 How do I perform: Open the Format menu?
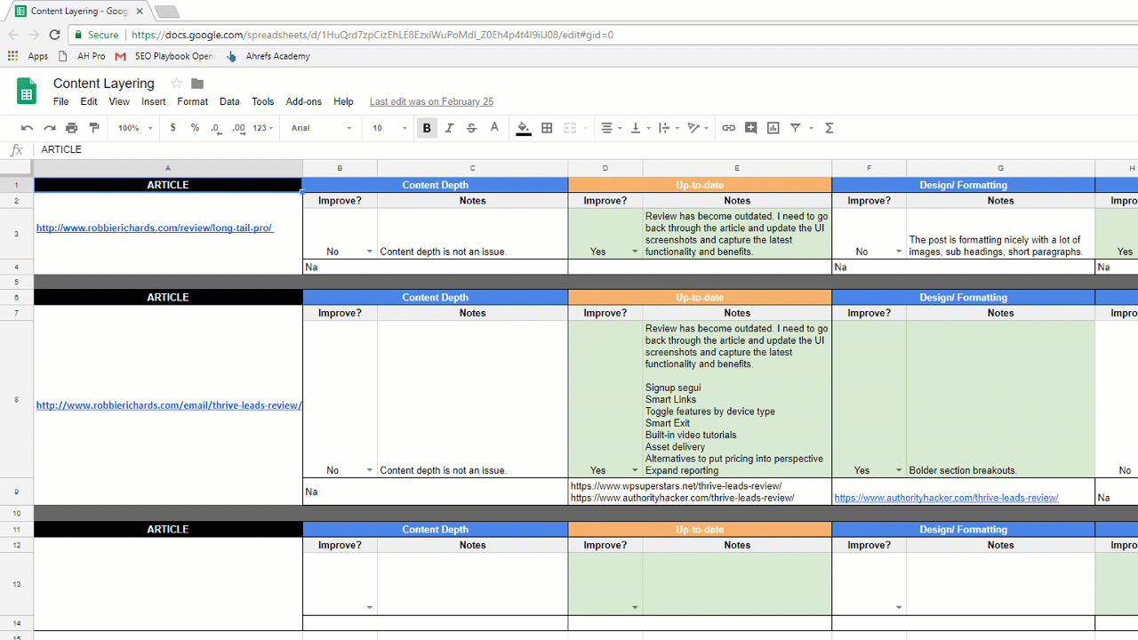pyautogui.click(x=192, y=101)
